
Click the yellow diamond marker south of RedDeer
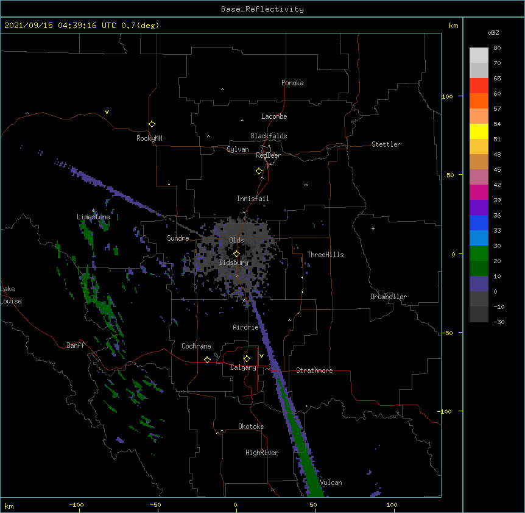click(259, 171)
